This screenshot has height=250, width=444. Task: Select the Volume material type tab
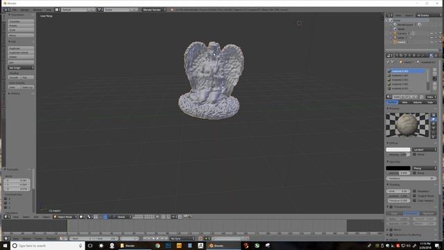pyautogui.click(x=418, y=102)
